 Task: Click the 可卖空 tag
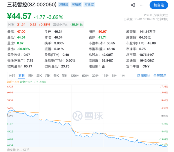(89, 5)
